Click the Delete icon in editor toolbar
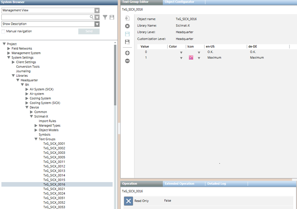 point(127,26)
